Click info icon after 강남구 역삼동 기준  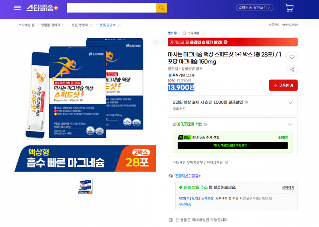tap(271, 199)
